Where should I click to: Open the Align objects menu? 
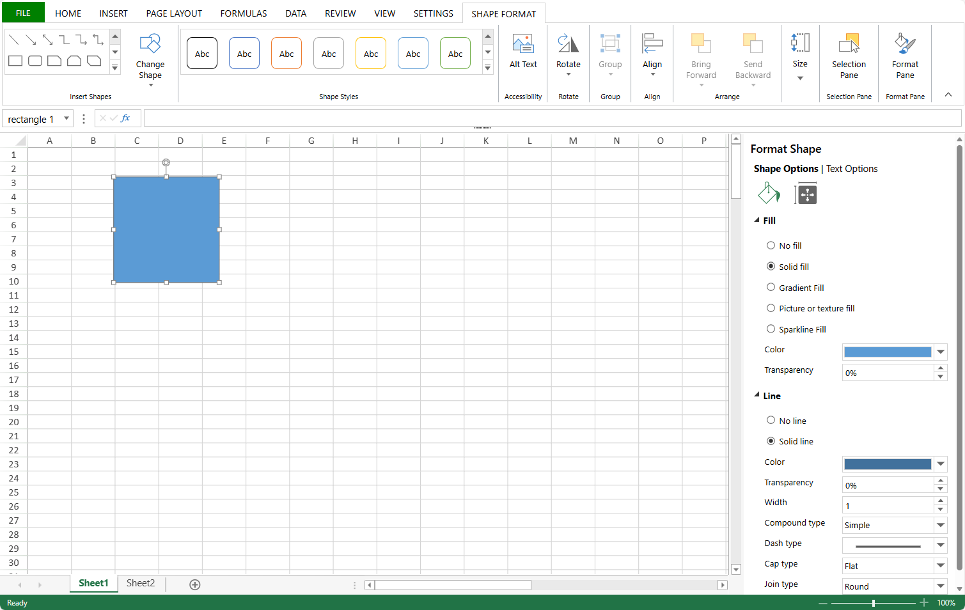click(x=652, y=51)
